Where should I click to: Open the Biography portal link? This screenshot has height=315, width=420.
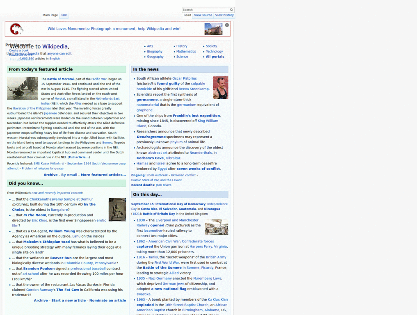tap(155, 51)
